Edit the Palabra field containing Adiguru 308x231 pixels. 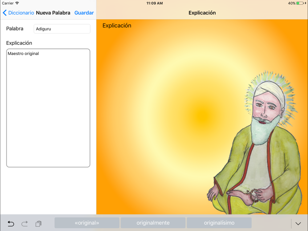pyautogui.click(x=62, y=29)
